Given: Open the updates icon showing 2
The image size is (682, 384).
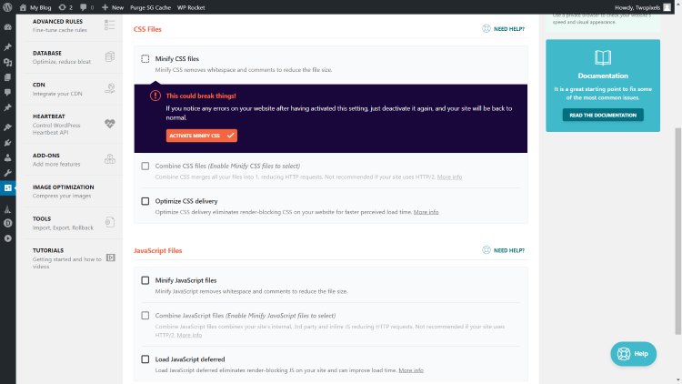Looking at the screenshot, I should coord(65,7).
